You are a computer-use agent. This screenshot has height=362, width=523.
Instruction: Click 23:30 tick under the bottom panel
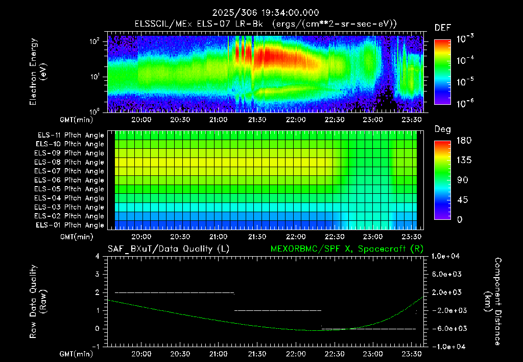[x=412, y=354]
